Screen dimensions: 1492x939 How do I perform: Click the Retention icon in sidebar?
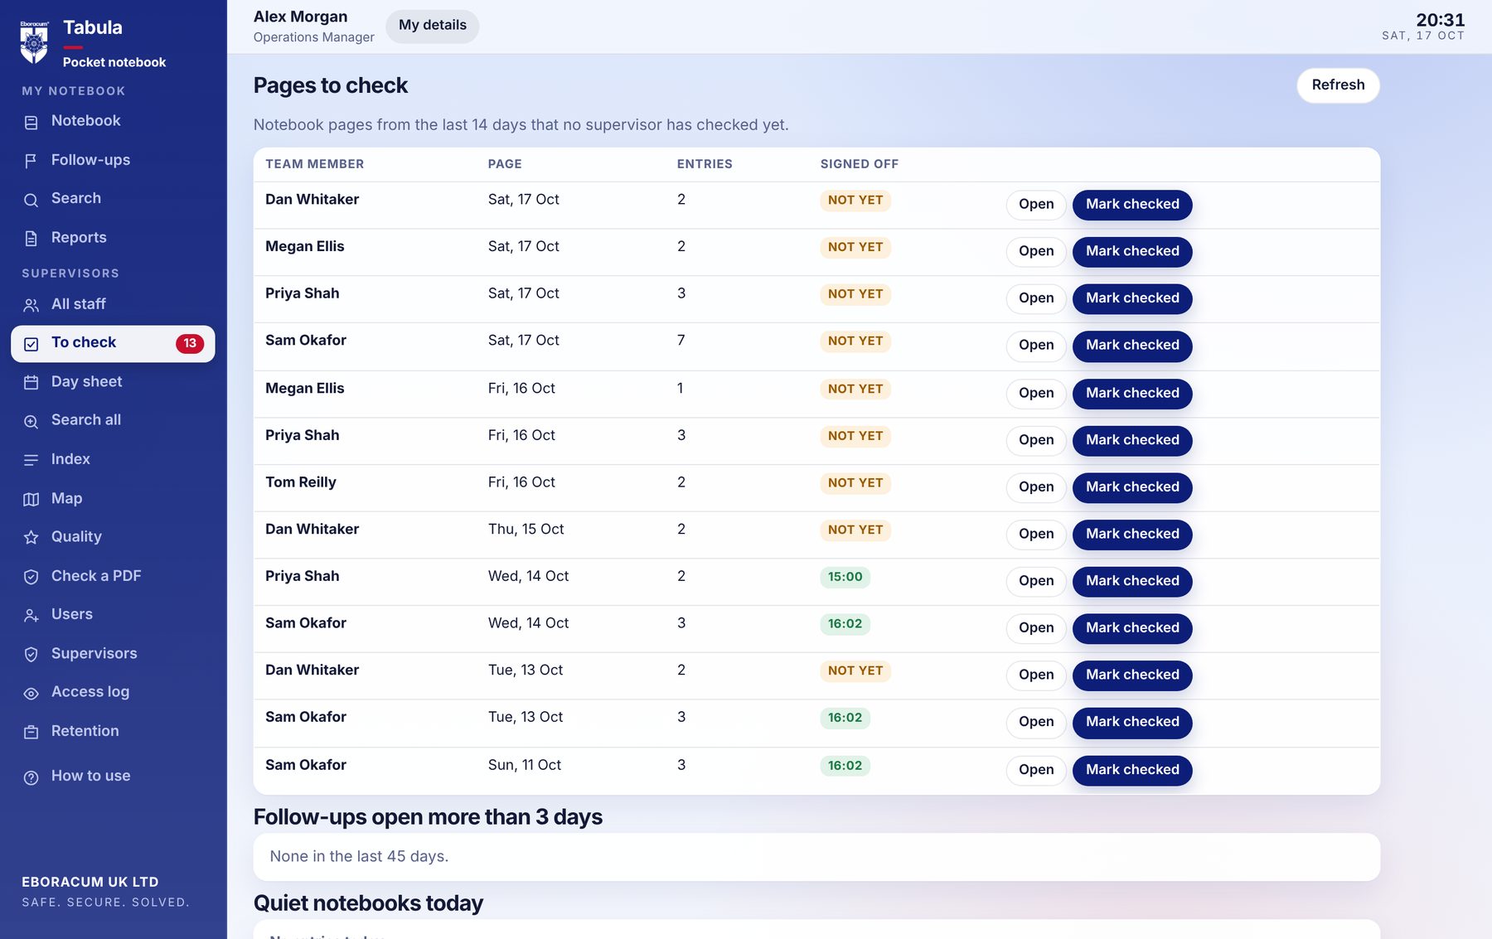(31, 733)
